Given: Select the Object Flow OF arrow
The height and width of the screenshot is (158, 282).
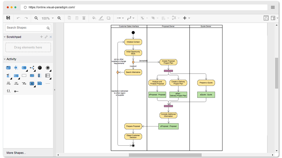Looking at the screenshot, I should click(16, 83).
